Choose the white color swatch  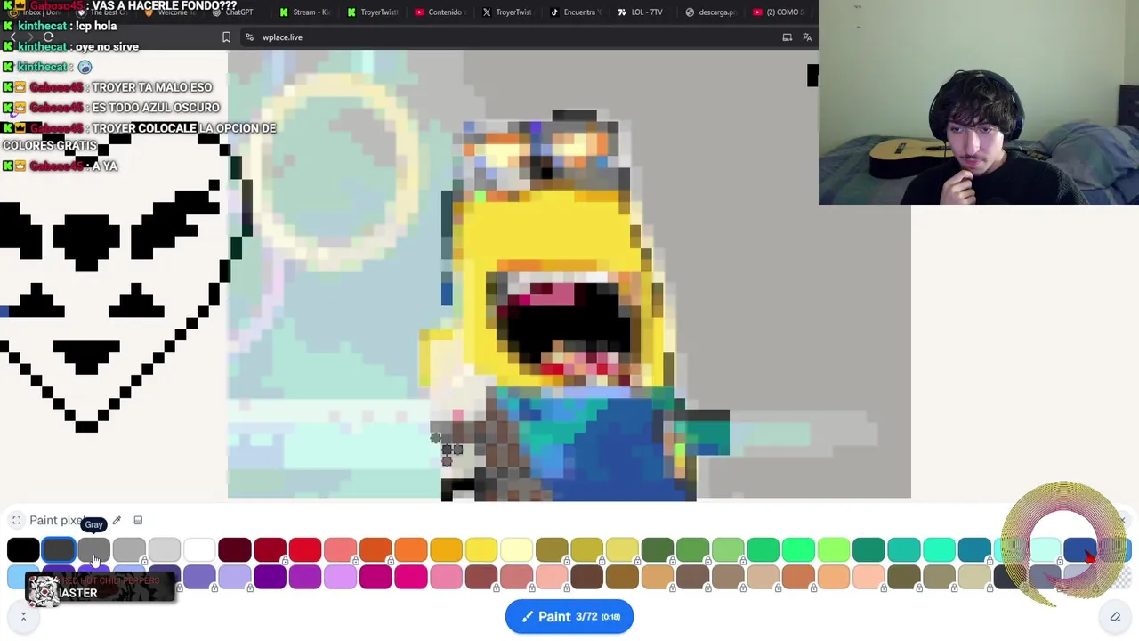point(199,549)
